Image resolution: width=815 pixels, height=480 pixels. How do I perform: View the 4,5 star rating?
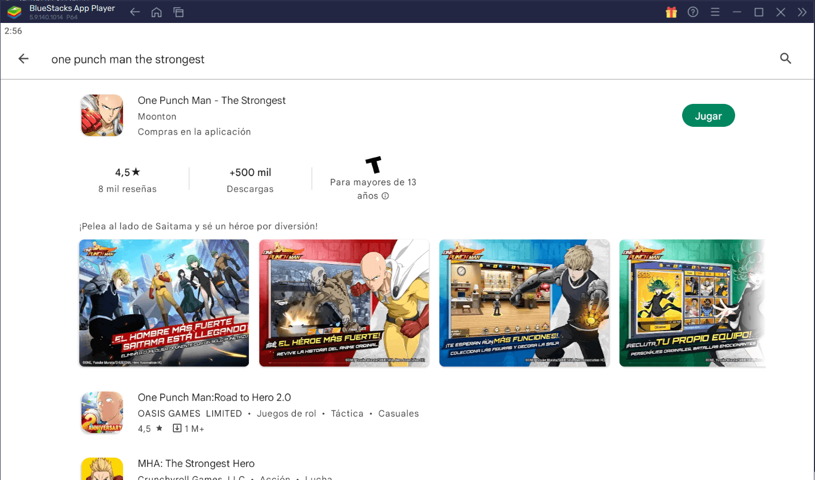(x=127, y=172)
